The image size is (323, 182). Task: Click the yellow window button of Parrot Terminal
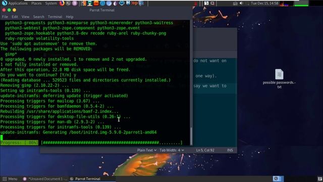pyautogui.click(x=14, y=10)
